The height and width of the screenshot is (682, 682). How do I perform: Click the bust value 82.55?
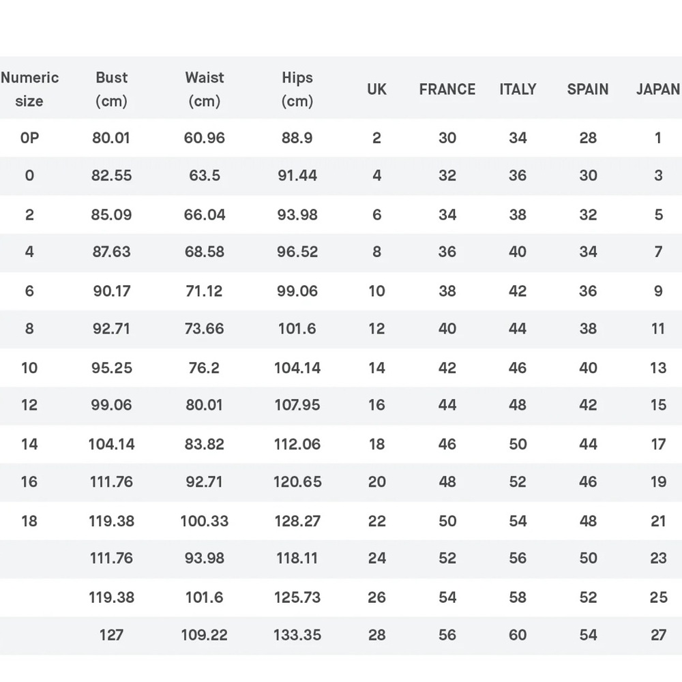[111, 176]
